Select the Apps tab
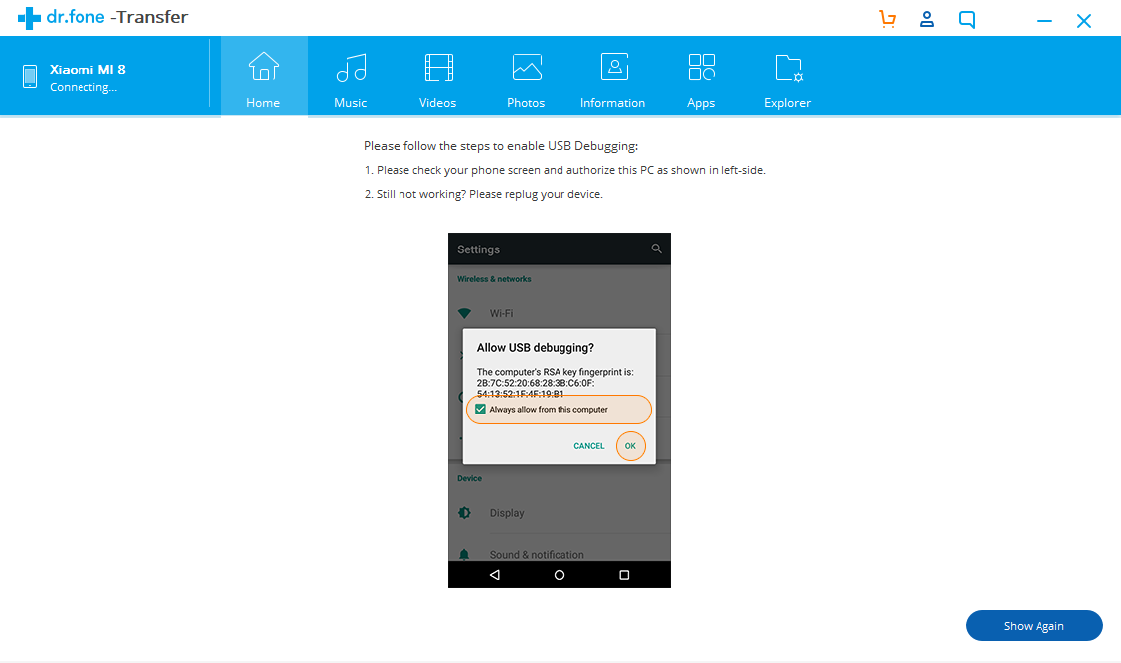 click(701, 79)
